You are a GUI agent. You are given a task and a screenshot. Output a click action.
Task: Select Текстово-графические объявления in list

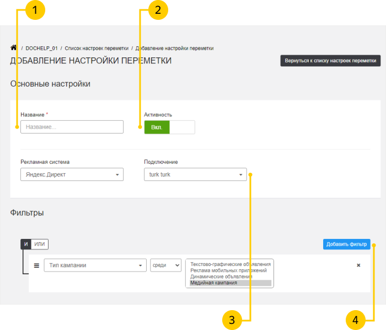(230, 264)
